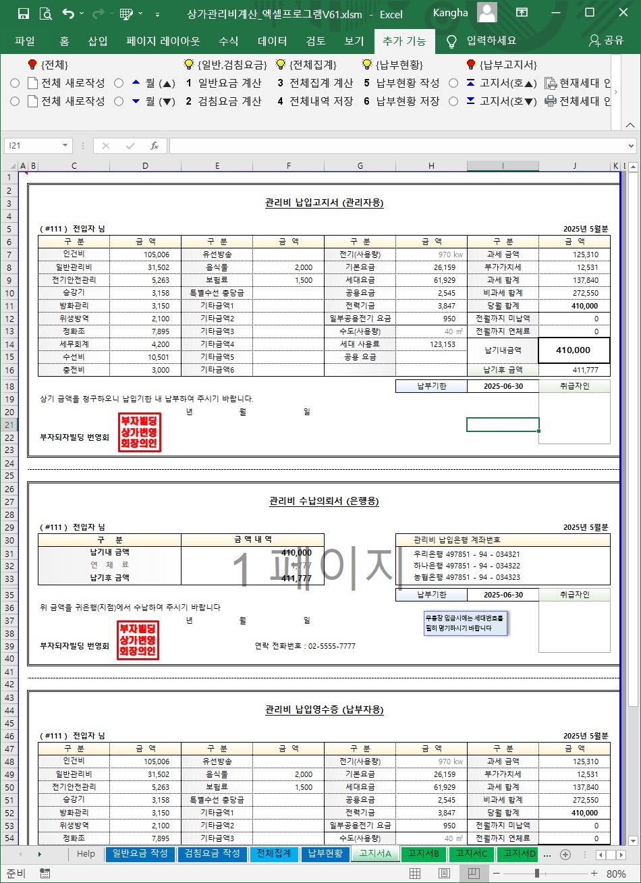Switch to the 데이터 ribbon tab
Screen dimensions: 641x883
click(273, 41)
